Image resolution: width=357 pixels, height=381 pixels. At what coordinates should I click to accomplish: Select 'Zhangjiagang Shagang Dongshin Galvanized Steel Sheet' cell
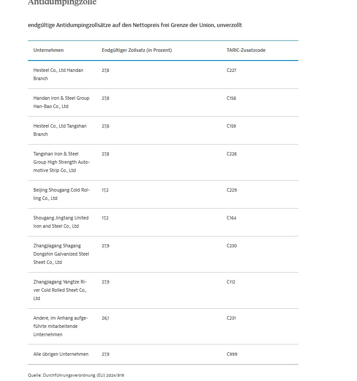[61, 254]
